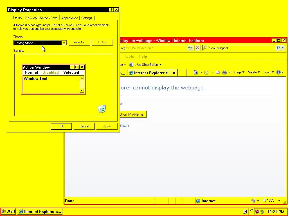Click 'Selected' text in the sample window
The height and width of the screenshot is (216, 288).
[71, 72]
